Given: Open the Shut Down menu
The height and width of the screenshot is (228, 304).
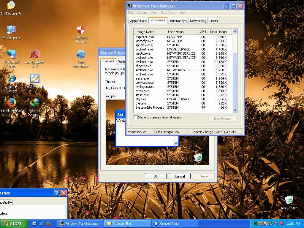Looking at the screenshot, I should (169, 12).
